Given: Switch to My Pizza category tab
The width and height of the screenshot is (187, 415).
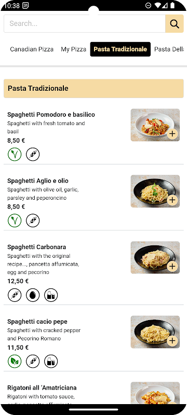Looking at the screenshot, I should [x=74, y=49].
